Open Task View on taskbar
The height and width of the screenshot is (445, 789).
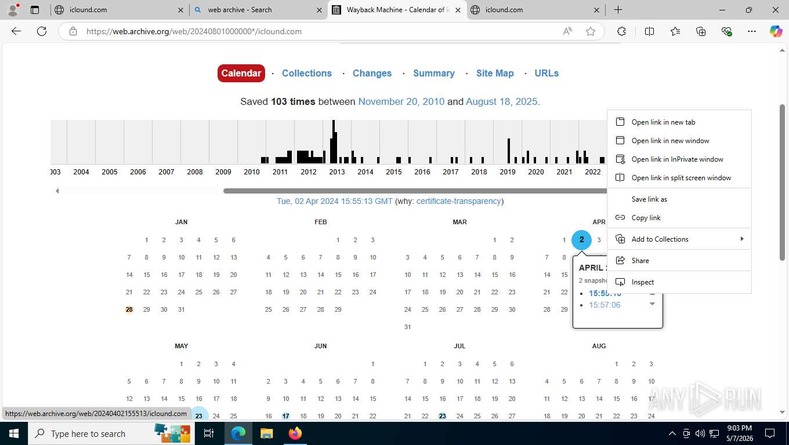point(209,433)
